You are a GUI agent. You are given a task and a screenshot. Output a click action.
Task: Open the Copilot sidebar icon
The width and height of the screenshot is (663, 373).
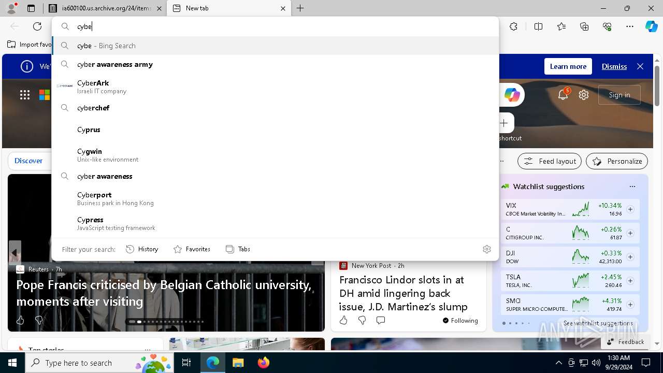[651, 26]
